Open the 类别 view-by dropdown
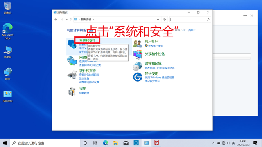262x147 pixels. [x=192, y=30]
